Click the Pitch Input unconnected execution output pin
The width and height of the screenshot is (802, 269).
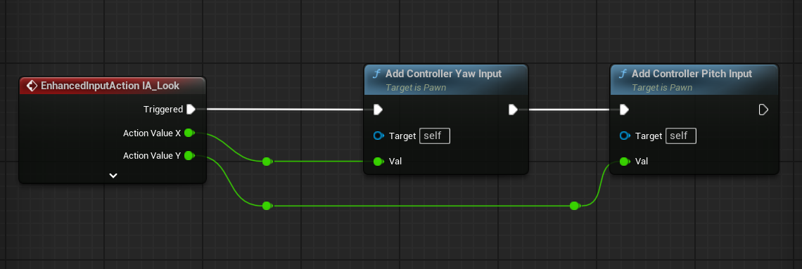(763, 110)
